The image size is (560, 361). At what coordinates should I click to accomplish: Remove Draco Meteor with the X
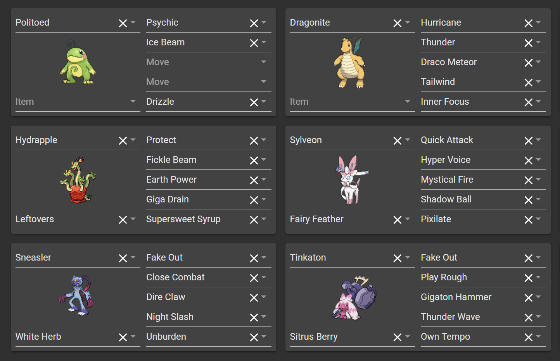(x=529, y=63)
